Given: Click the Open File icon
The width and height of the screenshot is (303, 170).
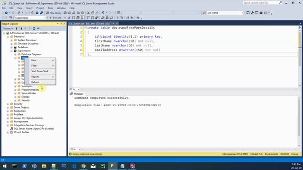Looking at the screenshot, I should coord(33,13).
